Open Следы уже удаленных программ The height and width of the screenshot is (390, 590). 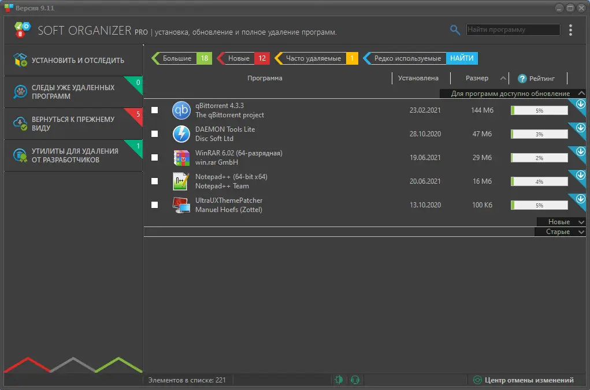pyautogui.click(x=73, y=92)
